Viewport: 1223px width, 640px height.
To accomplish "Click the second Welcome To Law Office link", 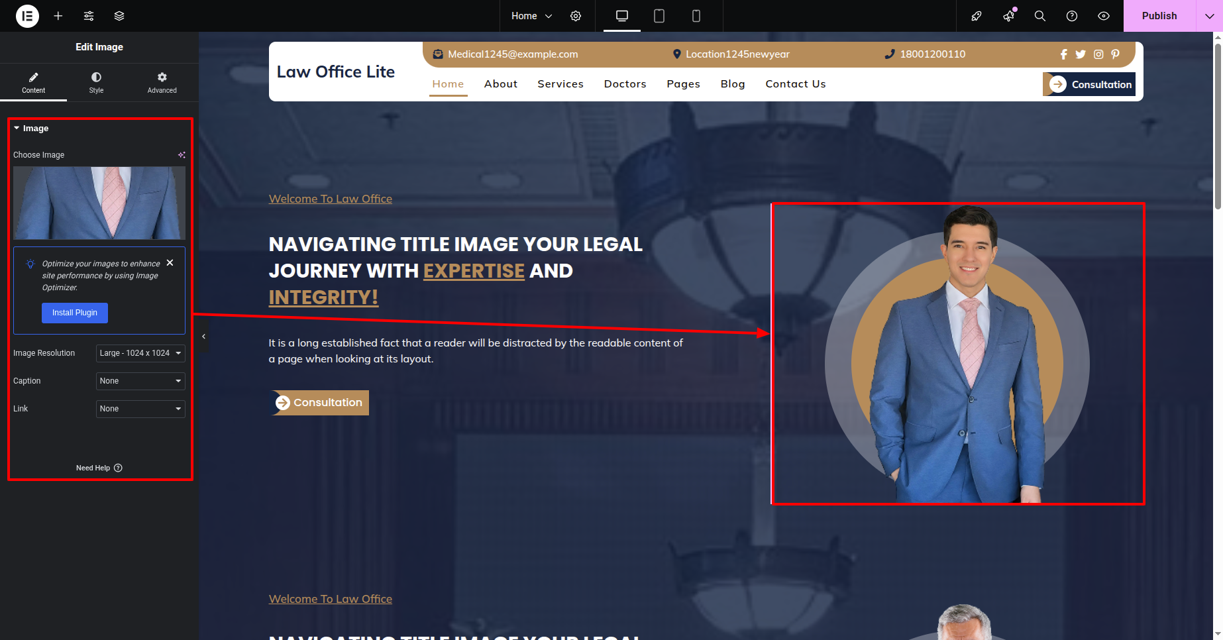I will point(331,599).
